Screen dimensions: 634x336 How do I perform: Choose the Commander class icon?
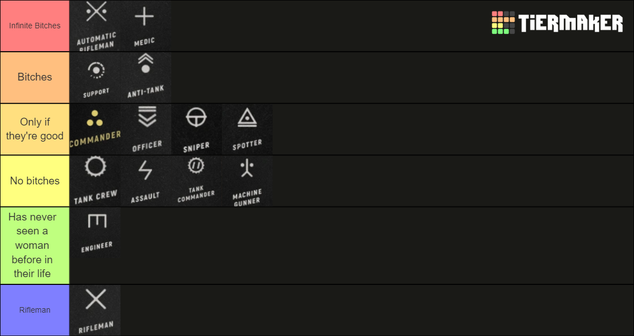click(x=95, y=128)
